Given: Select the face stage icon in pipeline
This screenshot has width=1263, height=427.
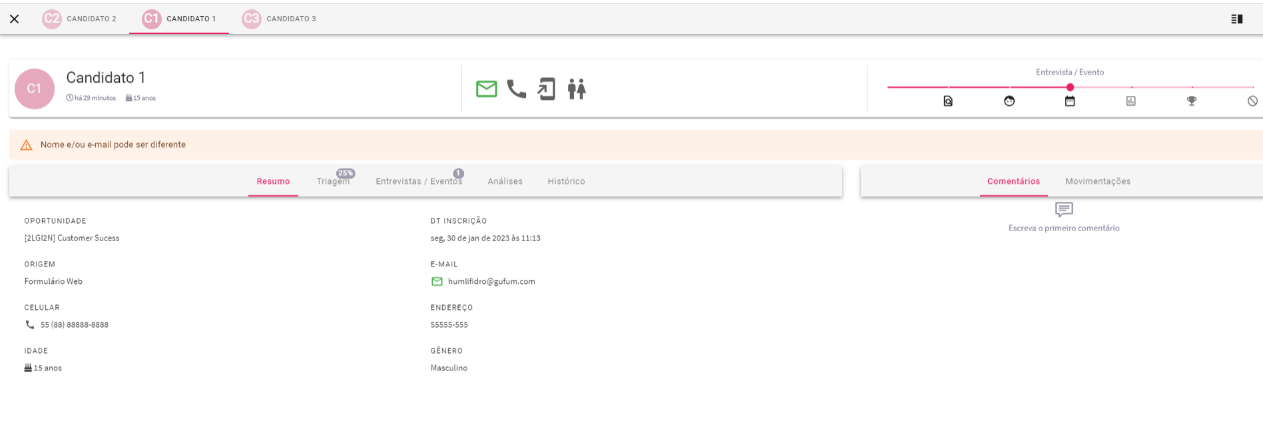Looking at the screenshot, I should tap(1009, 101).
